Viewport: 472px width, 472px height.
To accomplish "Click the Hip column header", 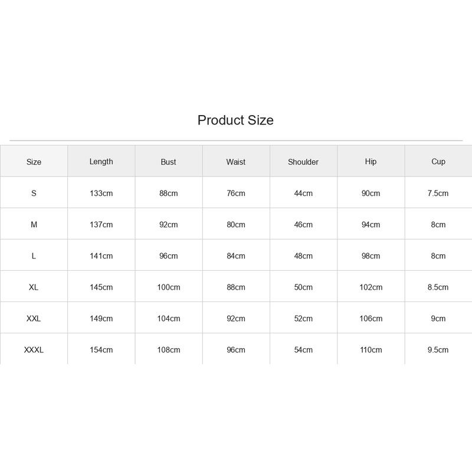I will 371,162.
